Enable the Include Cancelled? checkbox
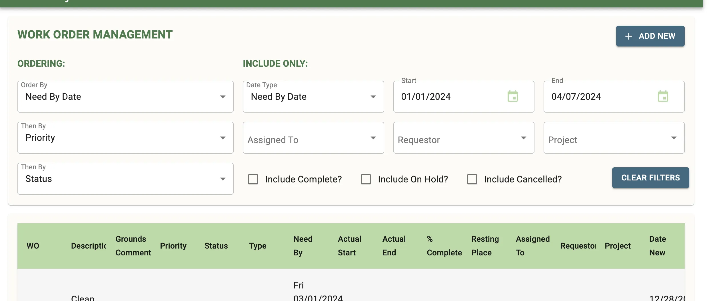Viewport: 709px width, 301px height. (472, 179)
